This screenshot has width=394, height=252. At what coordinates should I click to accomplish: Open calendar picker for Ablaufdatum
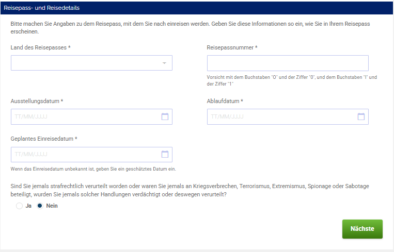click(x=361, y=116)
